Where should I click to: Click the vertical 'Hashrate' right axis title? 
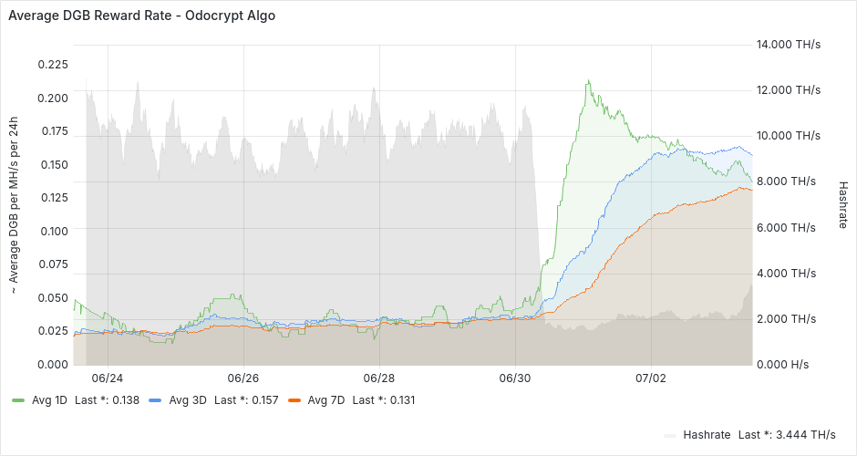[x=842, y=205]
